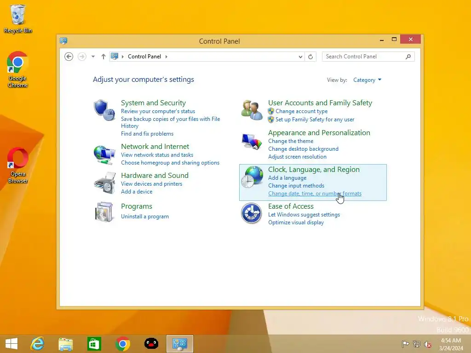Open the Appearance and Personalization monitor icon
471x353 pixels.
[x=252, y=141]
